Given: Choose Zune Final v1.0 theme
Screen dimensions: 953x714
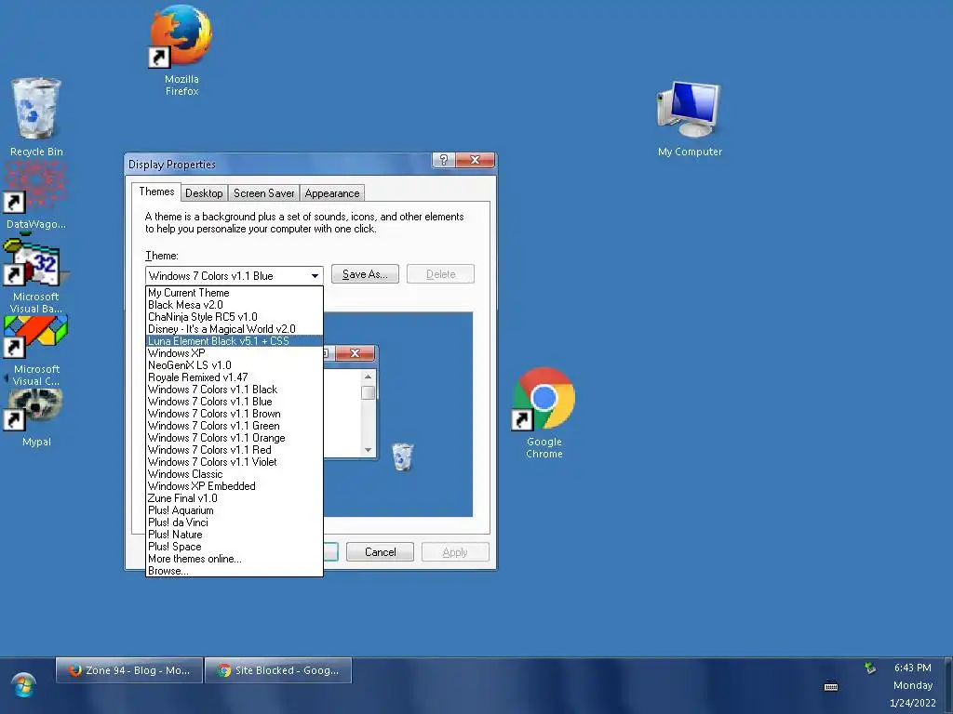Looking at the screenshot, I should point(234,498).
